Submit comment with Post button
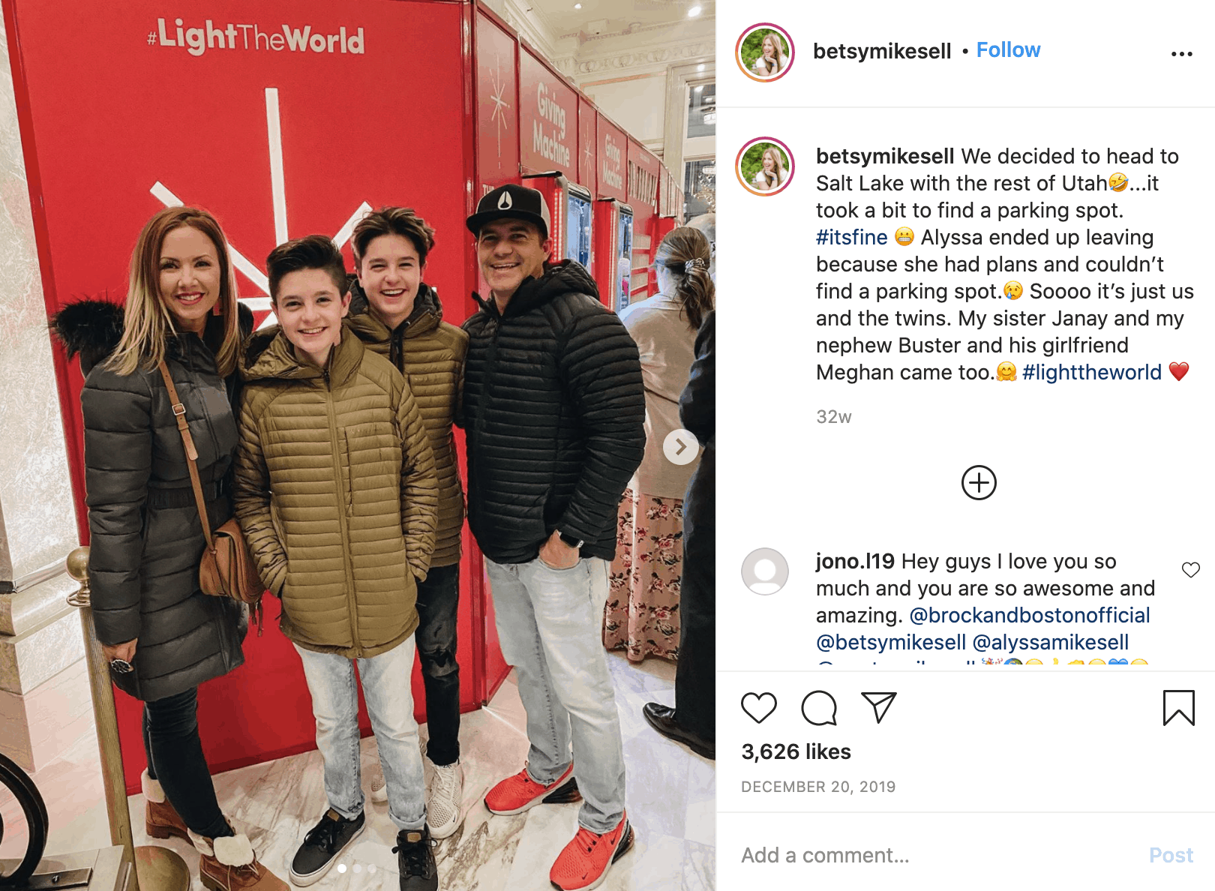Screen dimensions: 1215x891 click(x=1171, y=855)
